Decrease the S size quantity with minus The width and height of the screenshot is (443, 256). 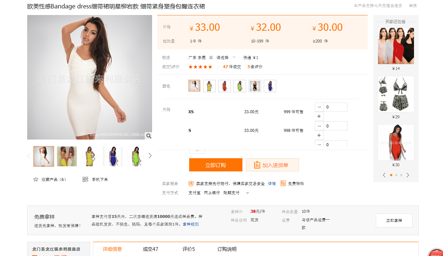coord(319,126)
